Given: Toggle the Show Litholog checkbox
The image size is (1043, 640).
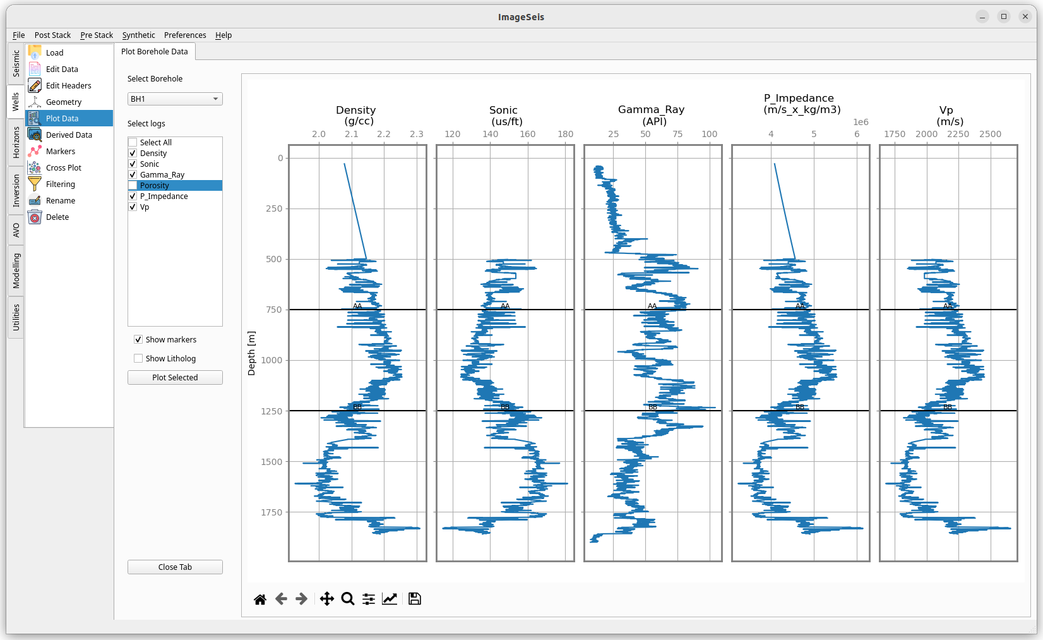Looking at the screenshot, I should point(138,359).
